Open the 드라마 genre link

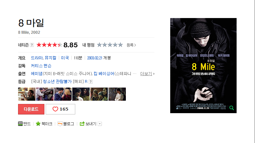pyautogui.click(x=37, y=58)
